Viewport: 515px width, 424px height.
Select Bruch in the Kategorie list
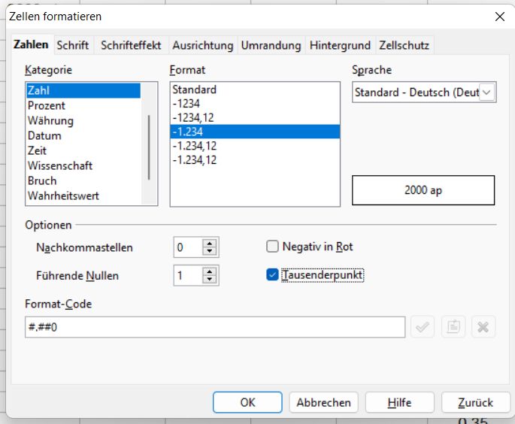point(83,180)
